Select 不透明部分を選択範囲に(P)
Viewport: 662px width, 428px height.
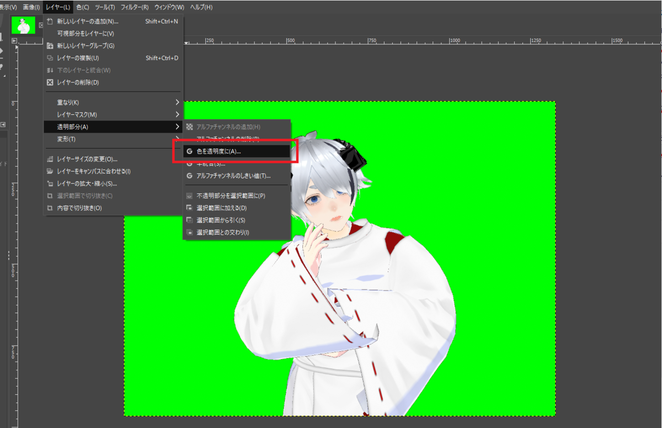(237, 195)
